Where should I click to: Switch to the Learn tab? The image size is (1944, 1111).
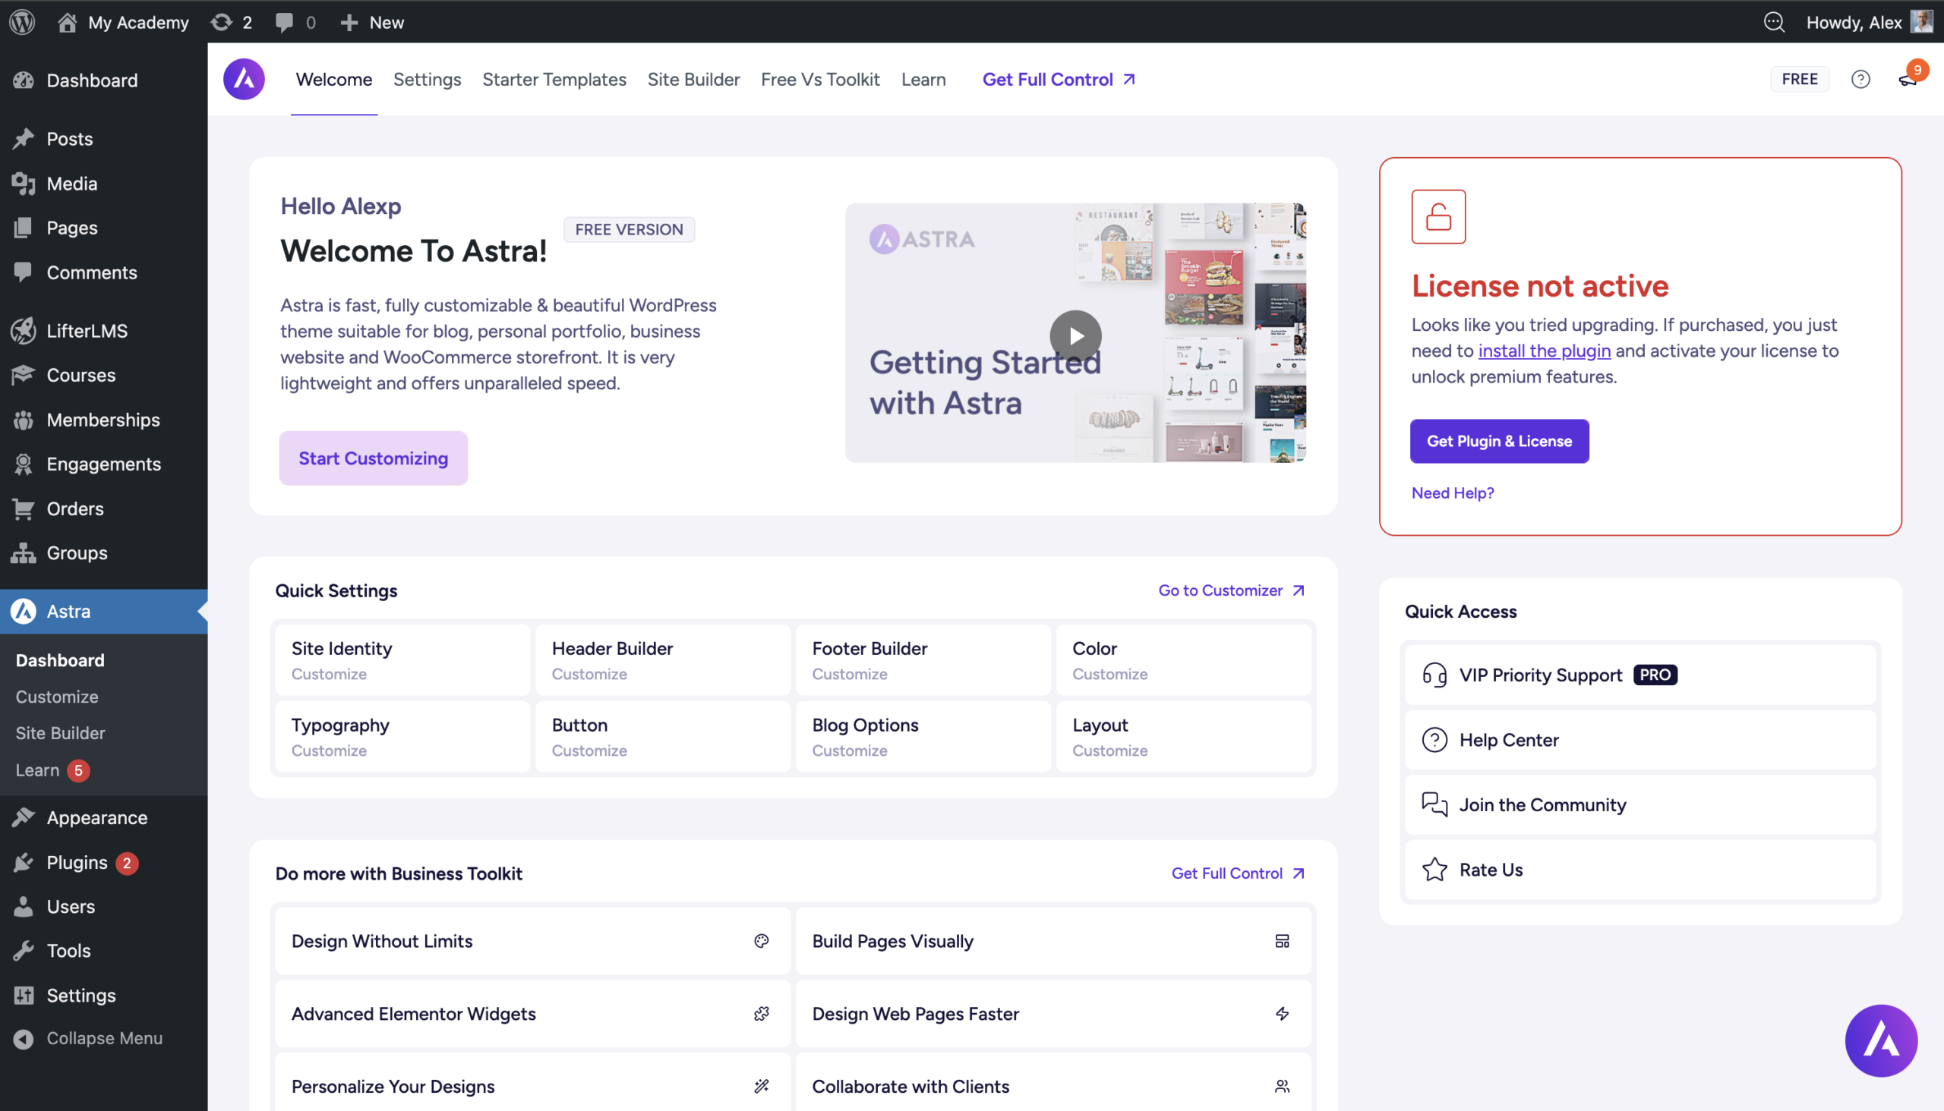click(x=923, y=79)
